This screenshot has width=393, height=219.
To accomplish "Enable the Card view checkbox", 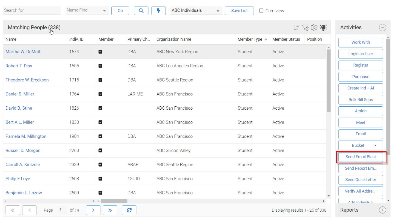I will coord(261,11).
